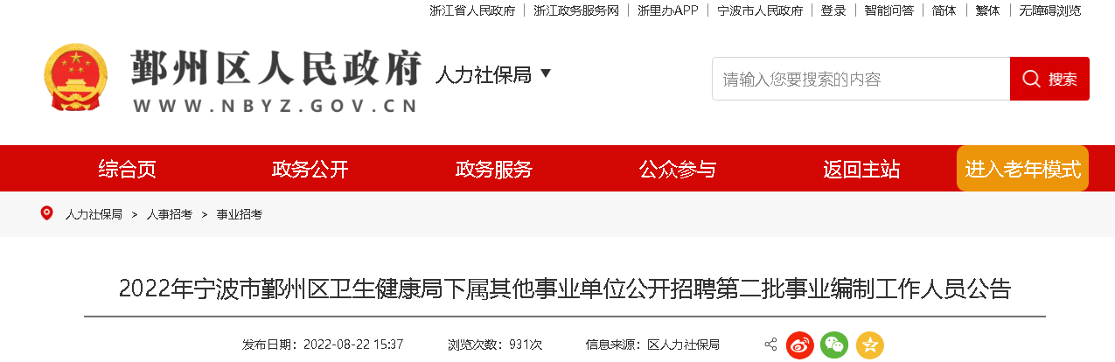This screenshot has width=1115, height=362.
Task: Share article via WeChat icon
Action: [834, 345]
